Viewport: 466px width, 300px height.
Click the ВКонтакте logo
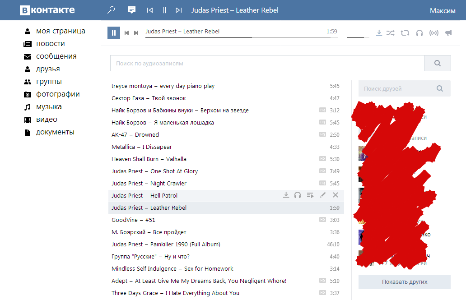tap(47, 10)
